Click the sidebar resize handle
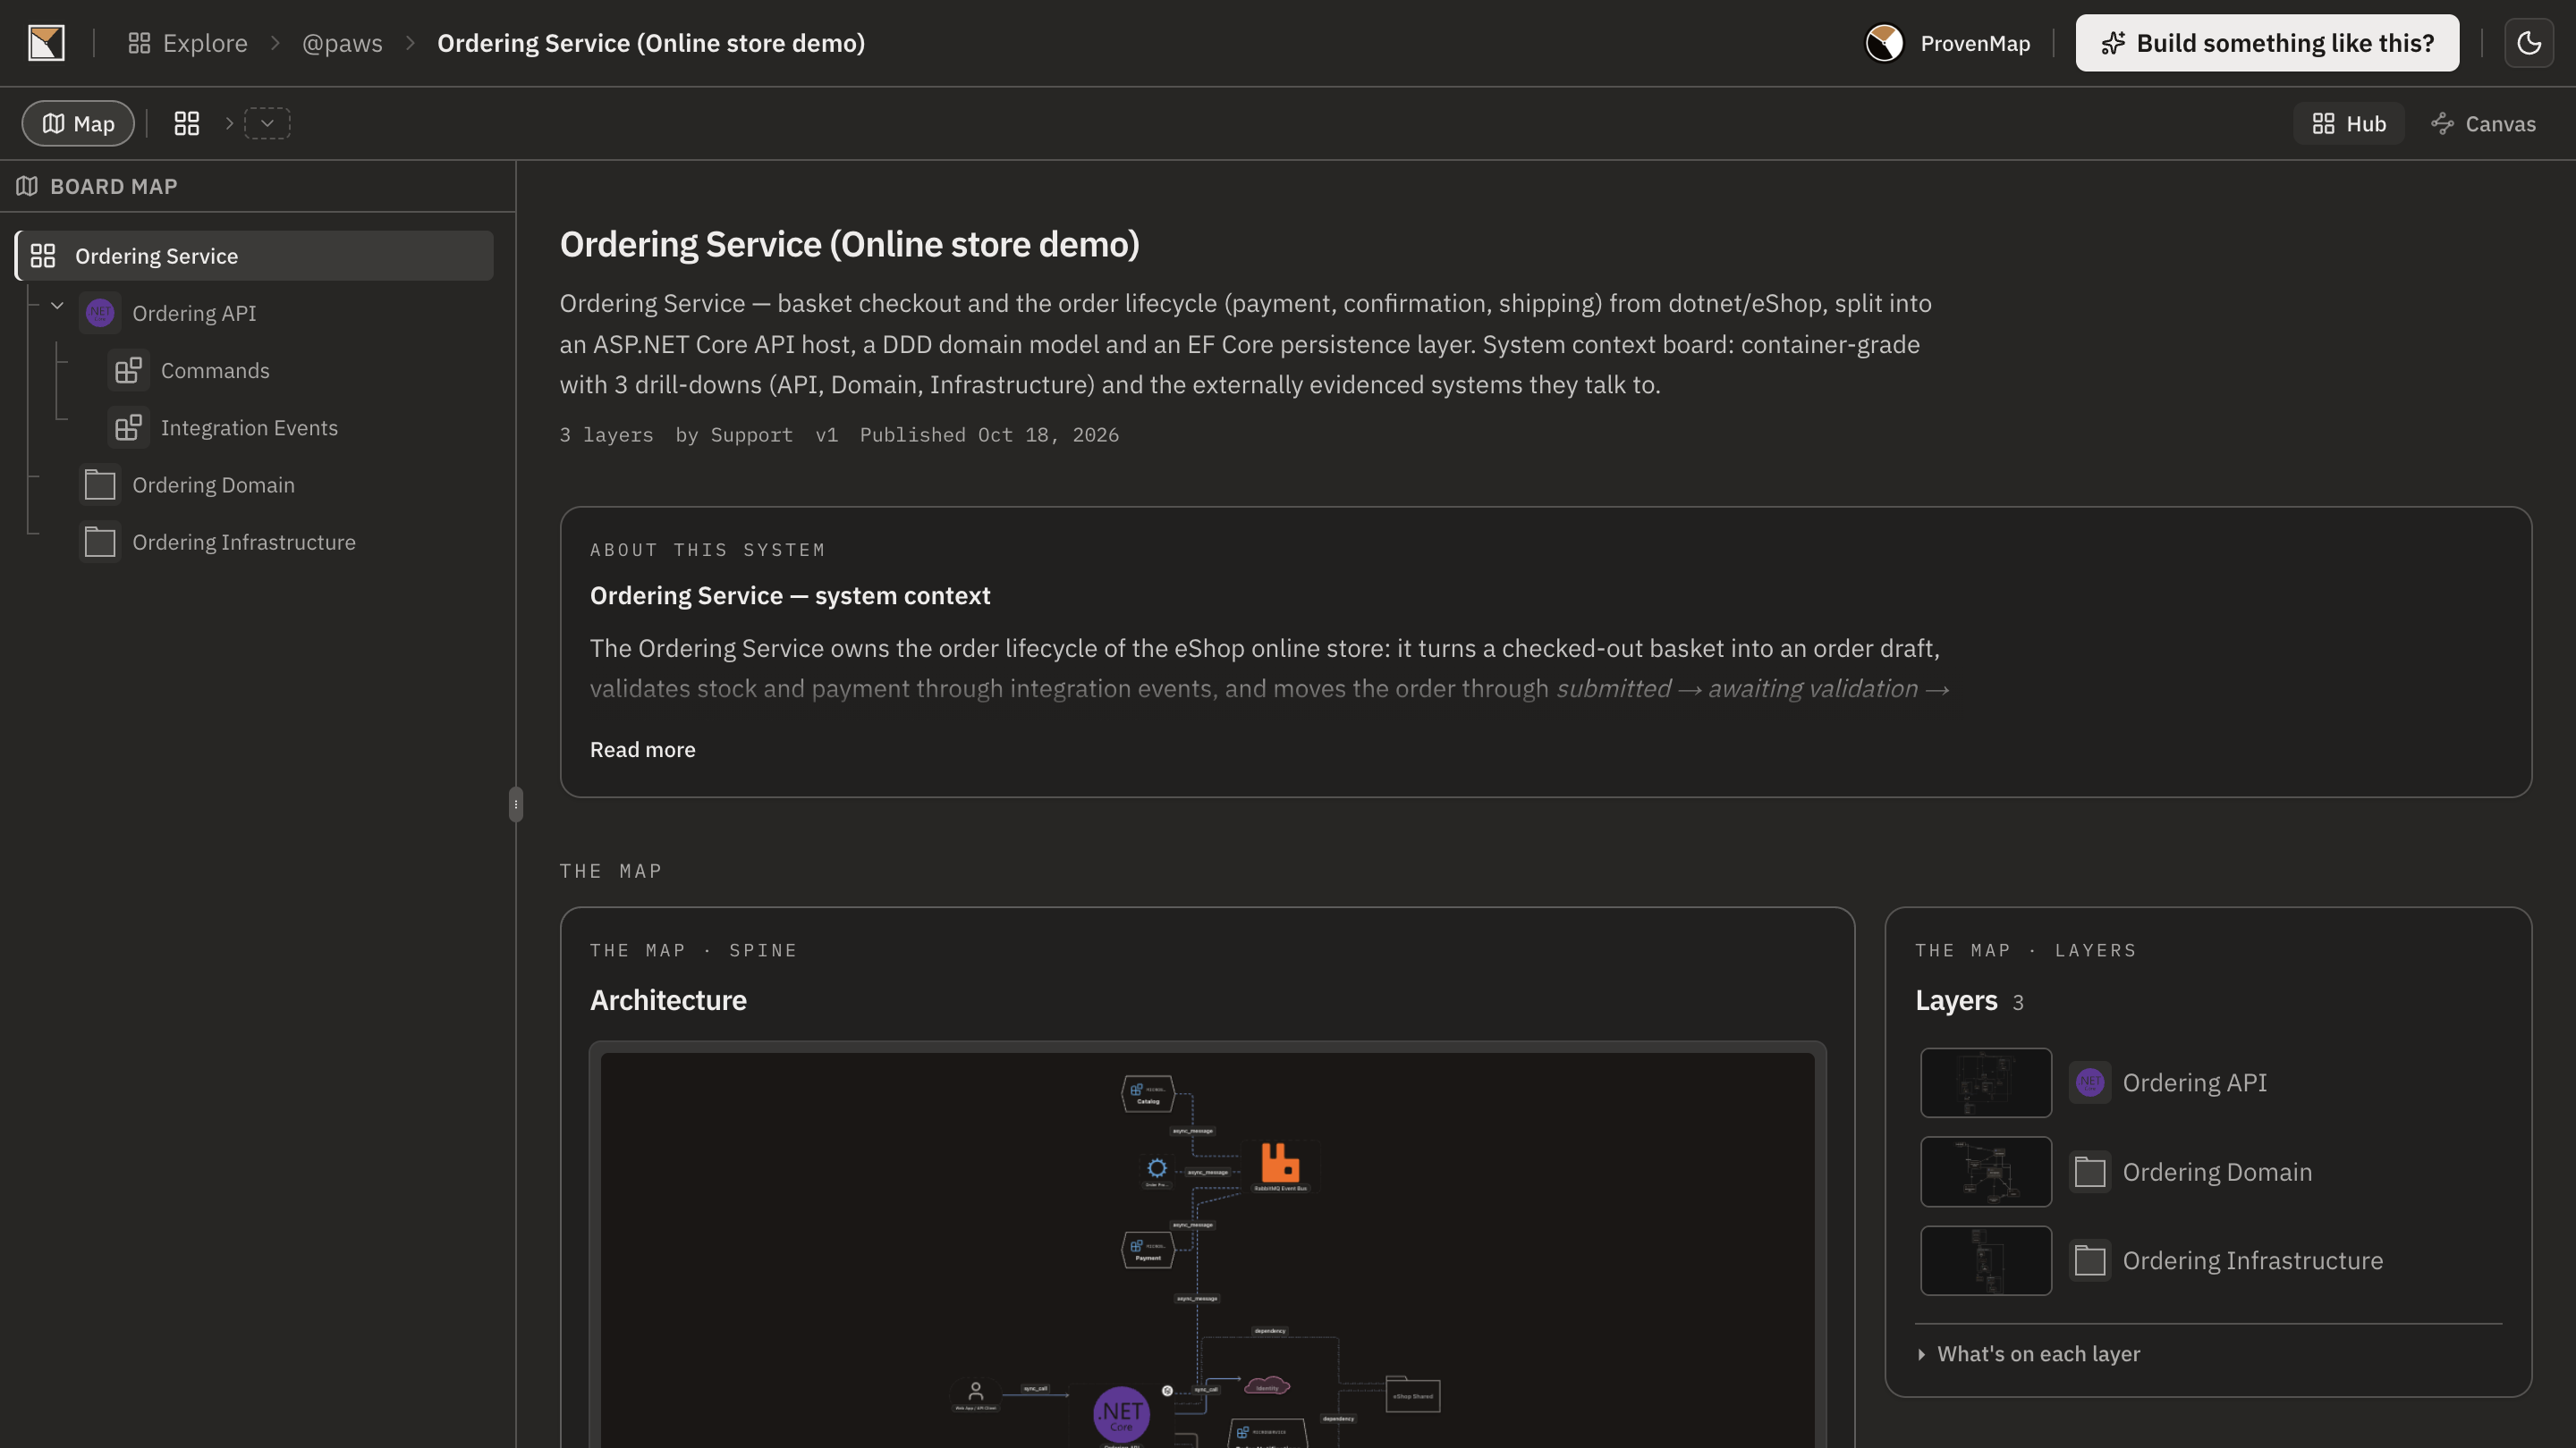 tap(516, 804)
